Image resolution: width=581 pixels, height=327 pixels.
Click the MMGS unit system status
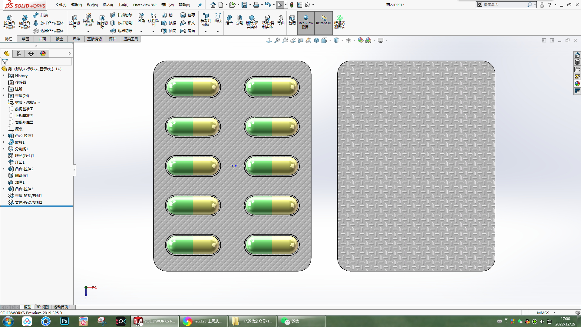pos(543,313)
